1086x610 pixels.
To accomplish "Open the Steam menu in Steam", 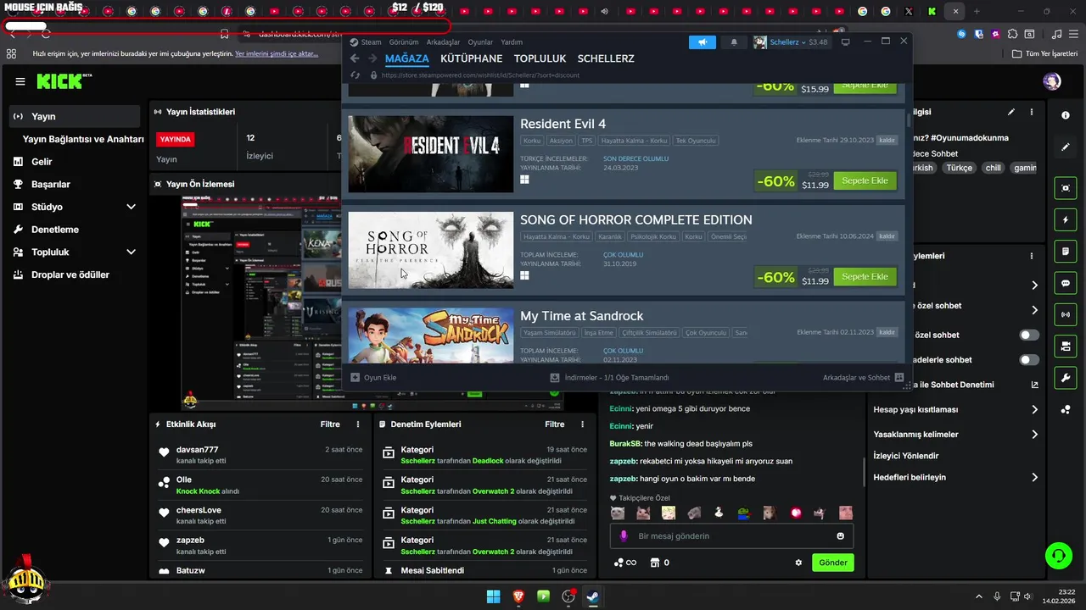I will [x=367, y=42].
